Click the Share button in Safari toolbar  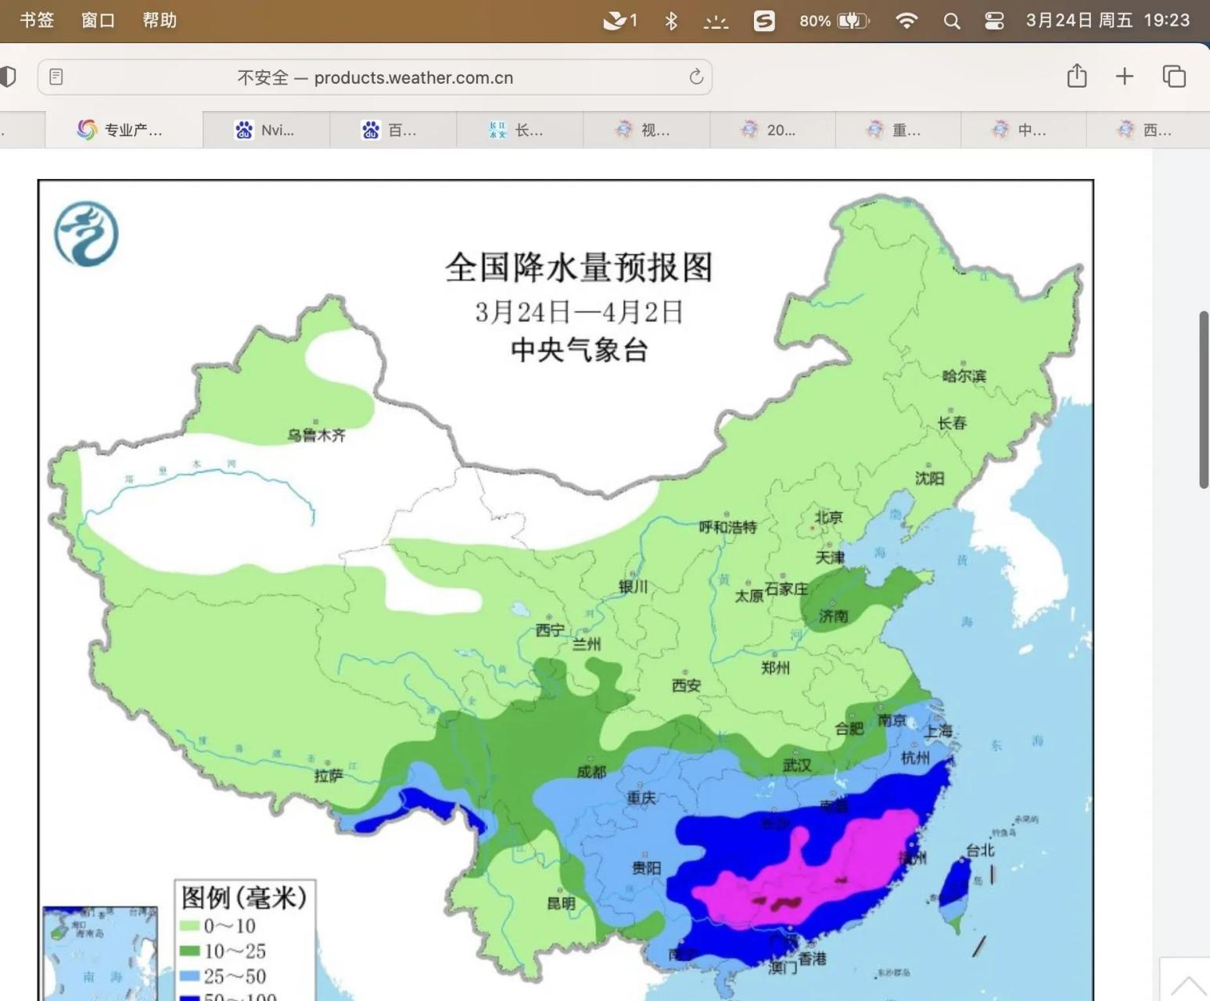coord(1077,76)
